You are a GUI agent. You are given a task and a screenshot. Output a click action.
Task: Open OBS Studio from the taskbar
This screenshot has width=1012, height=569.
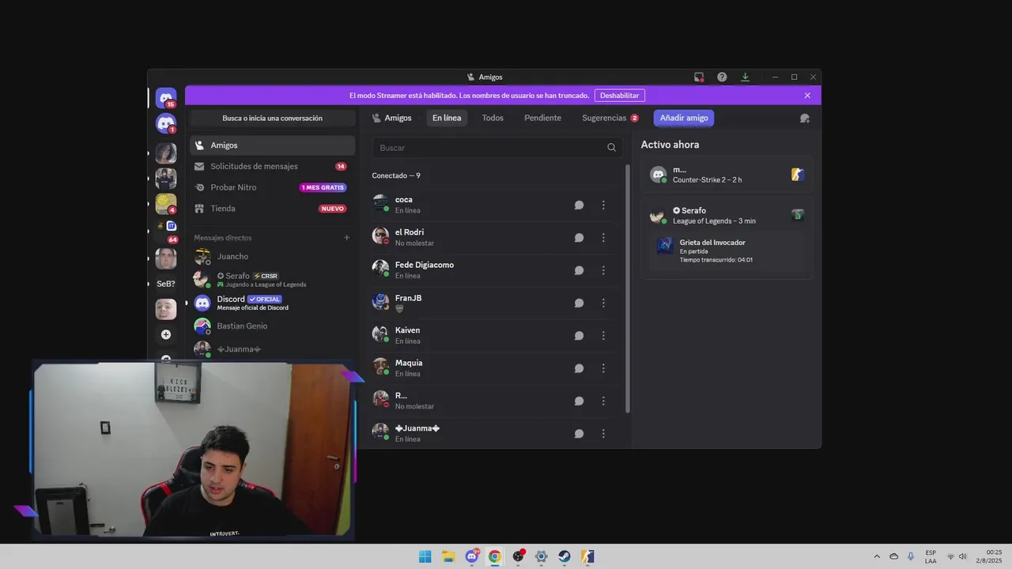click(518, 556)
